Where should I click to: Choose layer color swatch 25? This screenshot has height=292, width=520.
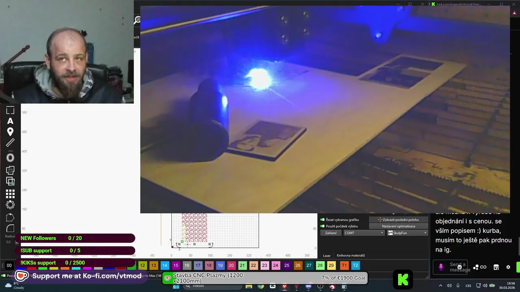click(x=286, y=266)
